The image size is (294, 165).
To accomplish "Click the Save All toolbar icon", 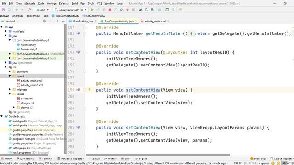I will click(x=3, y=10).
